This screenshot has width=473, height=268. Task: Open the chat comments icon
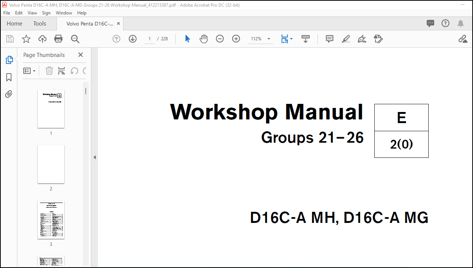[x=431, y=23]
